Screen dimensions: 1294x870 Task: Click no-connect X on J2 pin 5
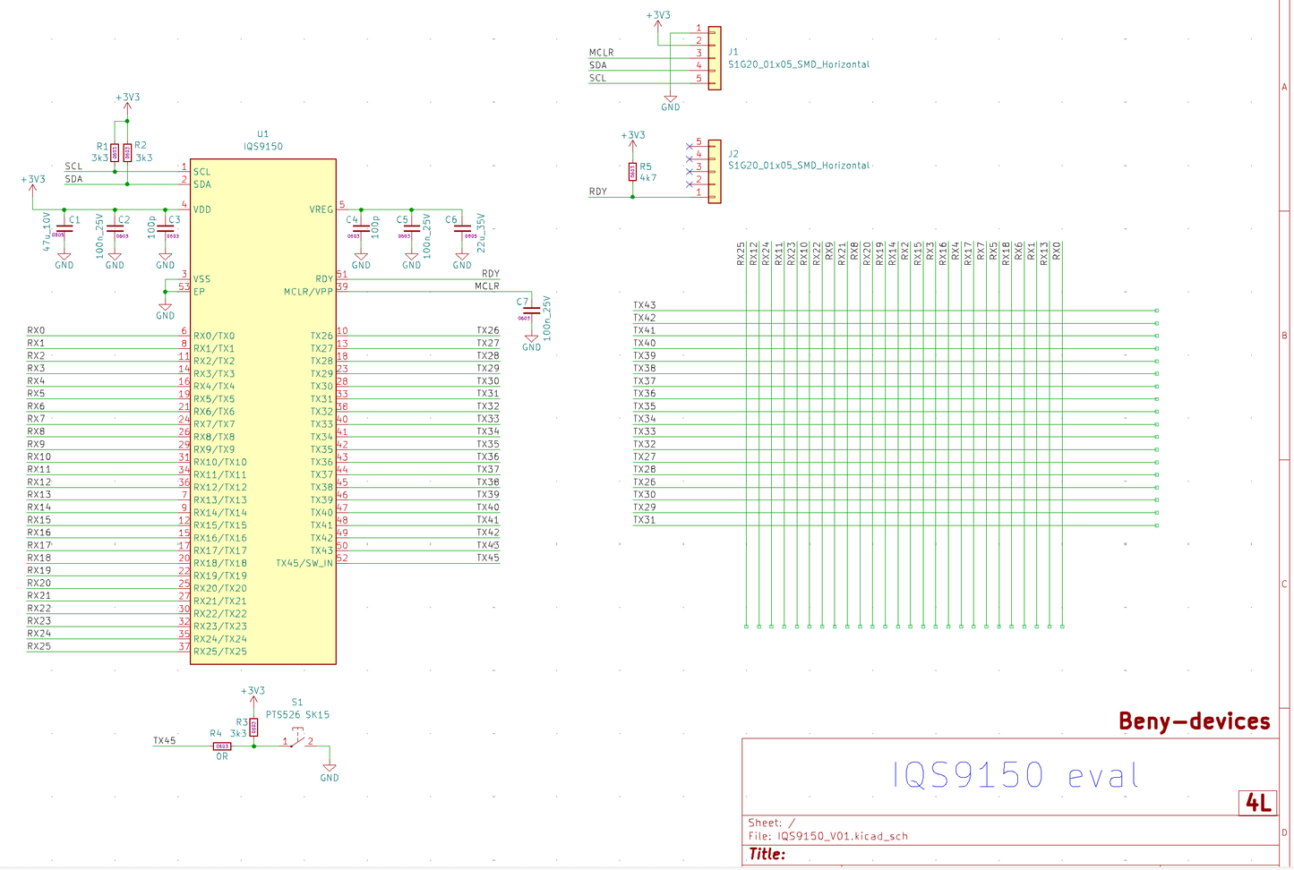[689, 146]
